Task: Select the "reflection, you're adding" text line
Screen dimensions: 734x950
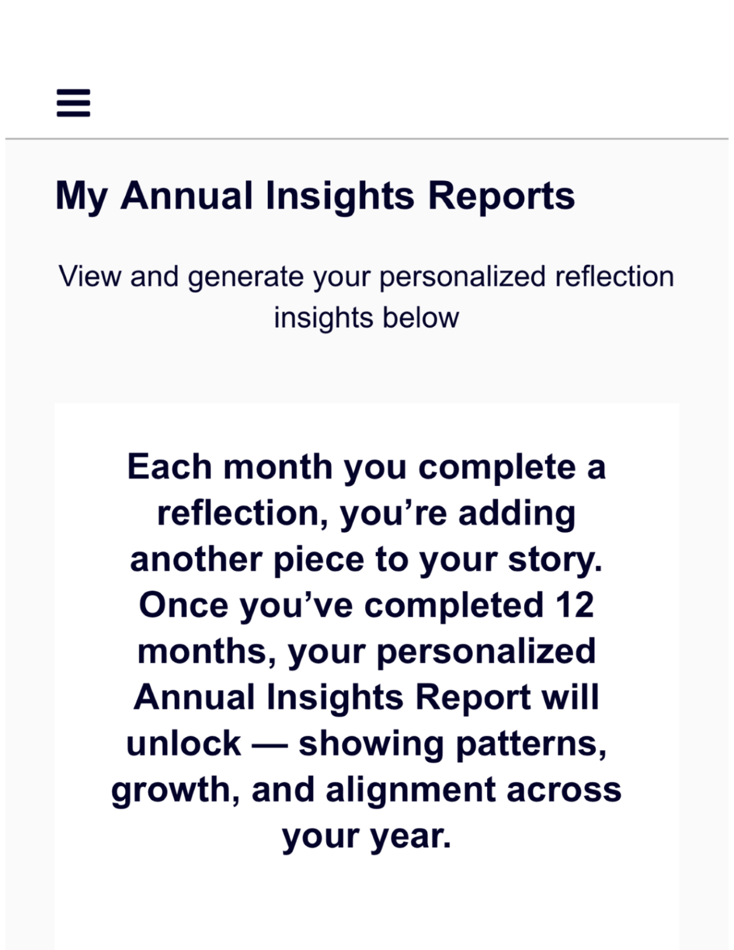Action: coord(366,513)
